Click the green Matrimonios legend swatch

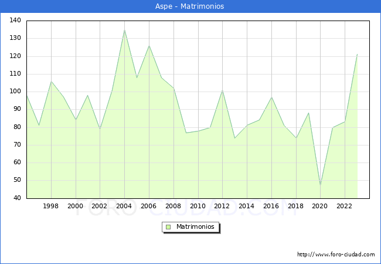pyautogui.click(x=168, y=227)
